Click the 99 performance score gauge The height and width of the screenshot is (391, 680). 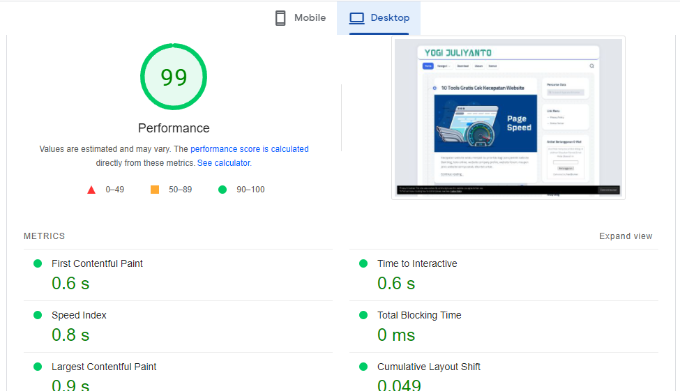[174, 77]
